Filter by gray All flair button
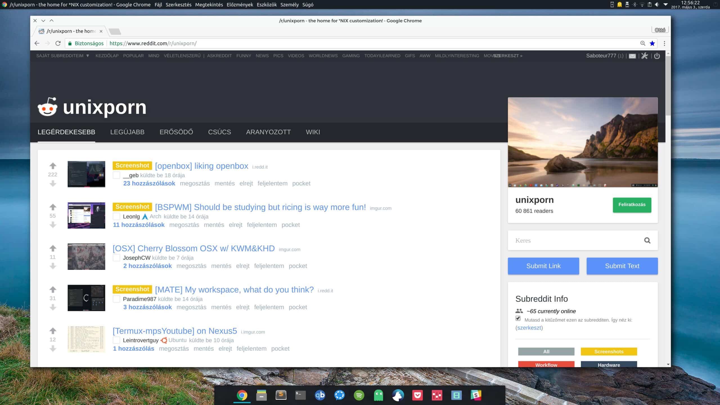This screenshot has width=720, height=405. coord(546,352)
